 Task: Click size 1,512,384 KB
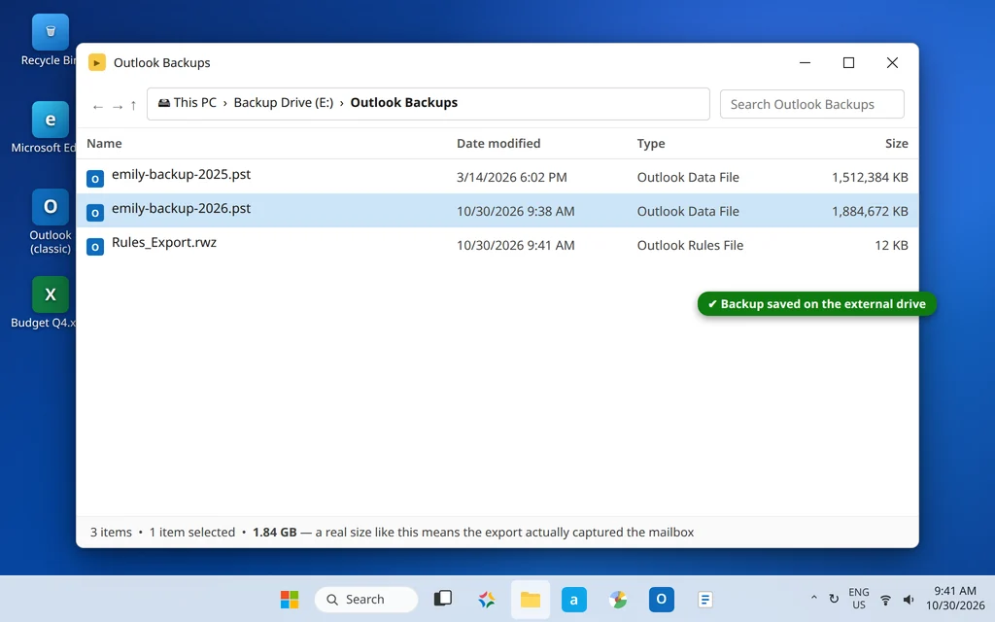pyautogui.click(x=870, y=178)
